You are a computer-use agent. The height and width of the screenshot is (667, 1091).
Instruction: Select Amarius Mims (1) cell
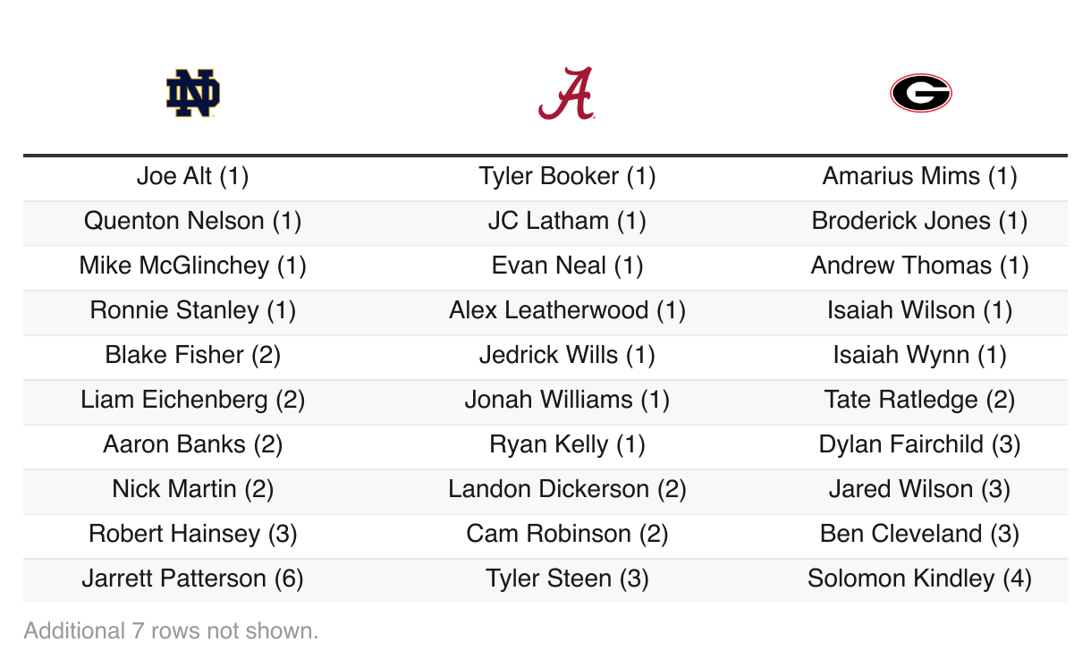[x=919, y=176]
